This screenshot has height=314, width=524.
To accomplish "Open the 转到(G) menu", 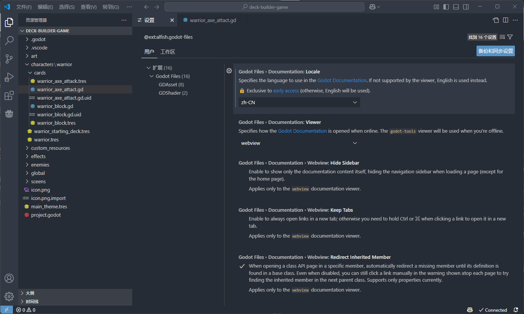I will click(x=111, y=7).
